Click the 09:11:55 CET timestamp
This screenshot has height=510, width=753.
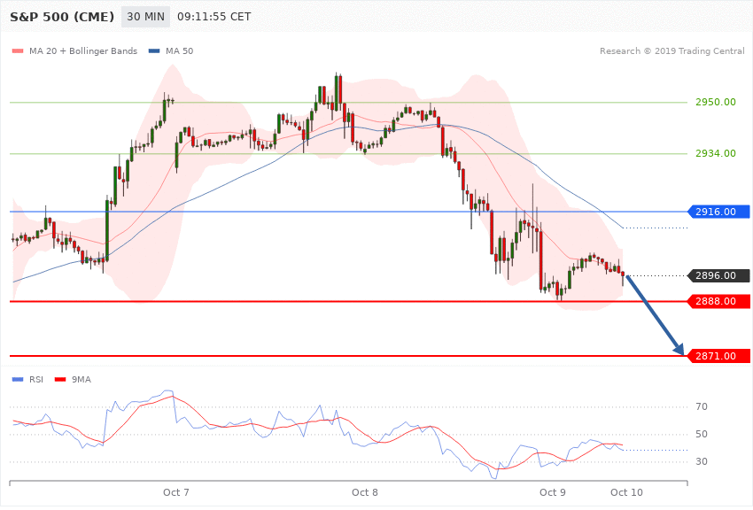point(214,17)
